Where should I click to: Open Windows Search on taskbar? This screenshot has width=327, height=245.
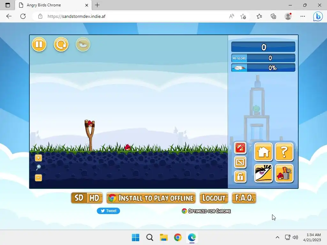(x=150, y=237)
